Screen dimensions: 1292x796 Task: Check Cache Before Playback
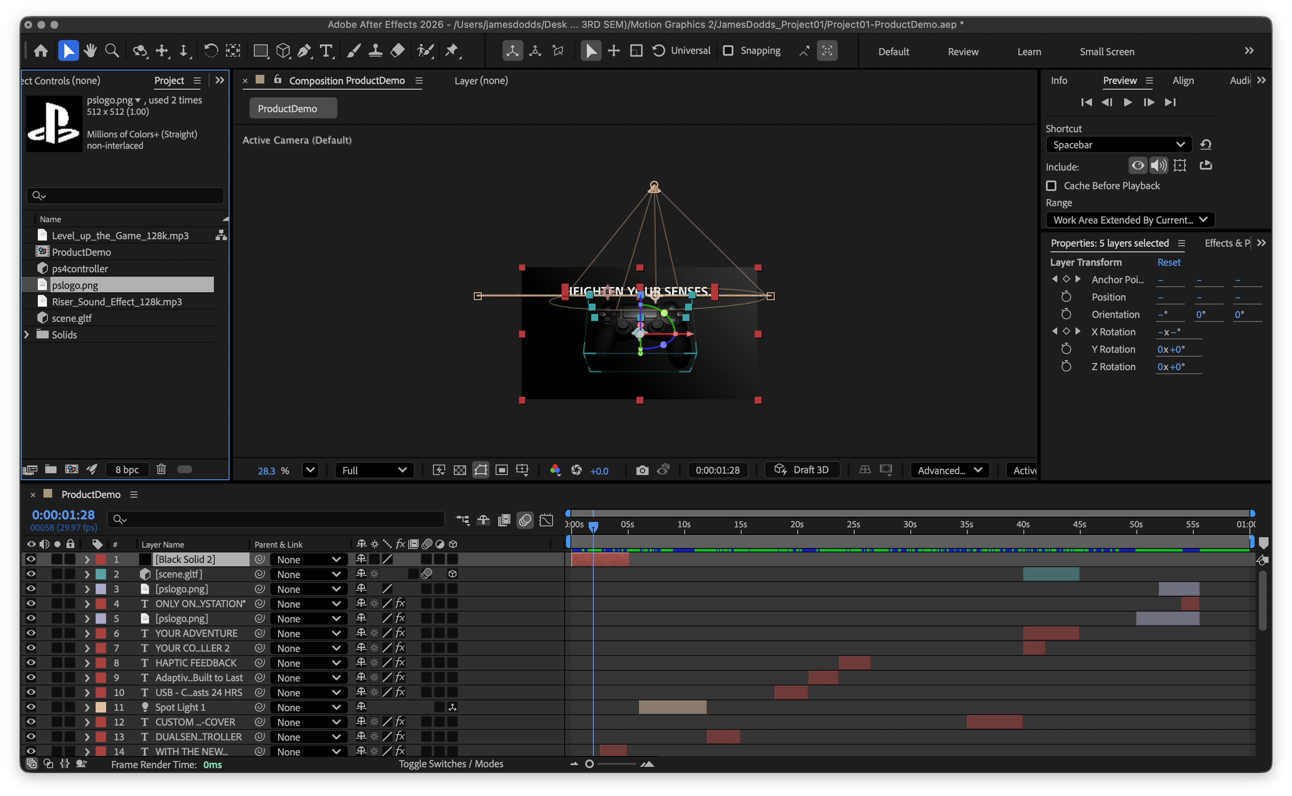pos(1051,186)
